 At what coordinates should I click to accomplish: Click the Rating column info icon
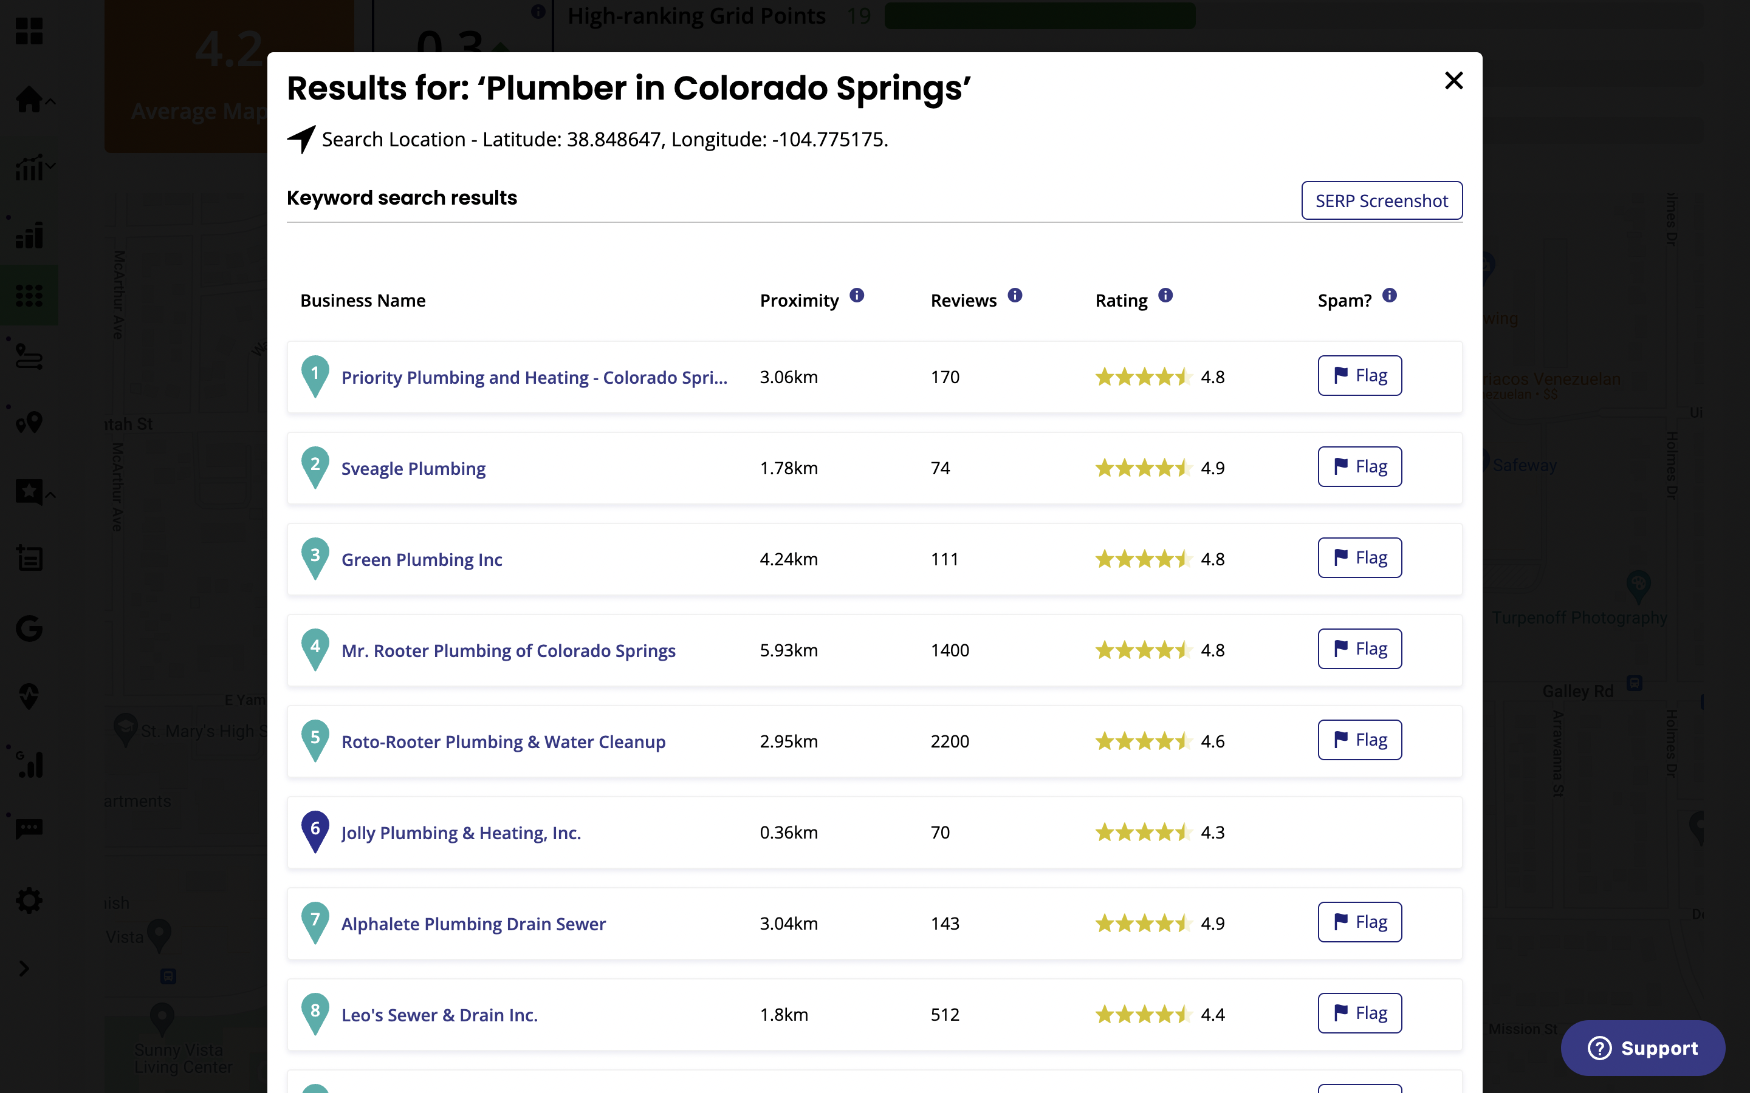point(1165,296)
